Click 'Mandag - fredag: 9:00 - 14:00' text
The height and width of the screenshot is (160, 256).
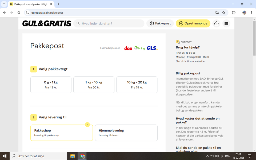(192, 57)
